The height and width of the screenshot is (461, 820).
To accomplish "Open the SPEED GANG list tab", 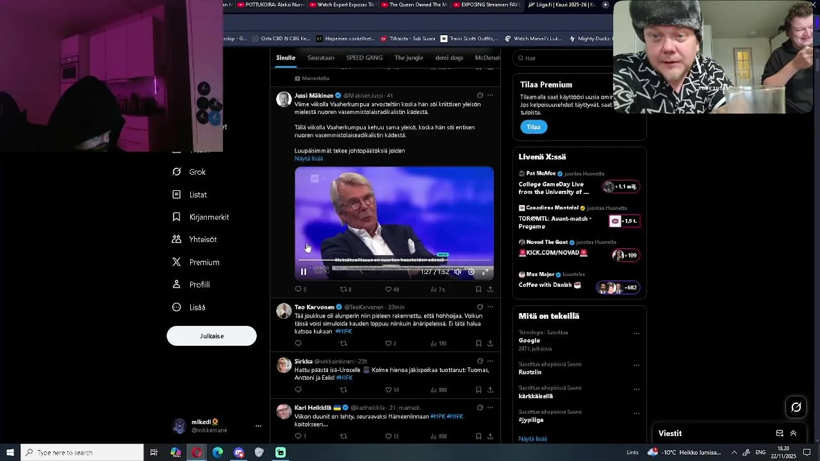I will 365,58.
